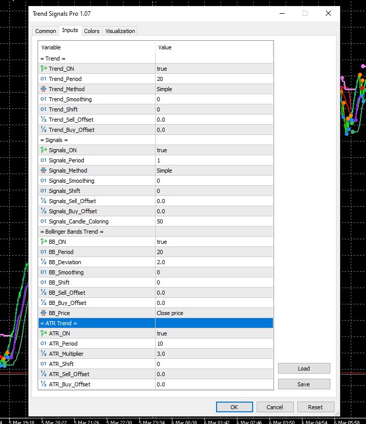Image resolution: width=366 pixels, height=424 pixels.
Task: Click the fraction icon beside ATR_Buy_Offset
Action: [x=44, y=384]
